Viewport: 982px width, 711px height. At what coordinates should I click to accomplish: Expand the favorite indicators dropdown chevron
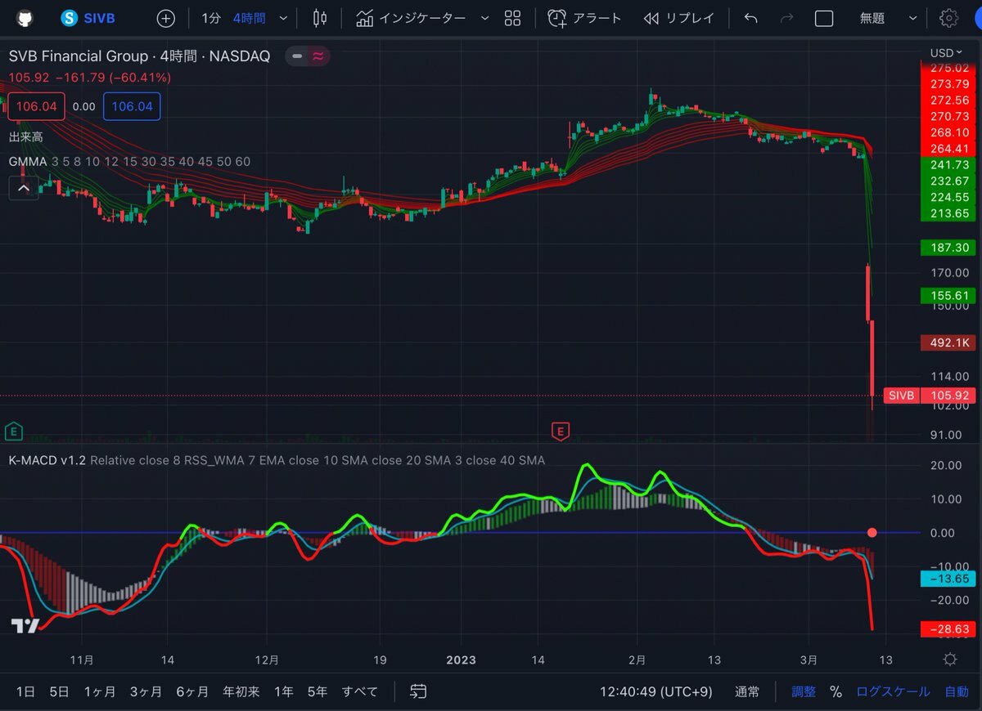[484, 18]
